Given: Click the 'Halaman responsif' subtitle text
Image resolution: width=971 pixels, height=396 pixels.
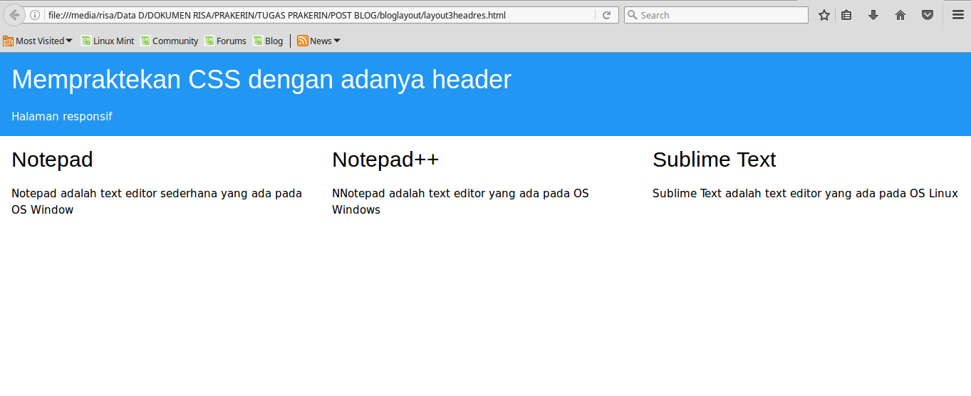Looking at the screenshot, I should coord(62,116).
